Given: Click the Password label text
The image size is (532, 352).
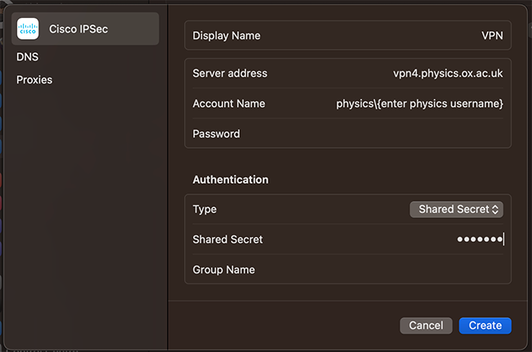Looking at the screenshot, I should [216, 134].
